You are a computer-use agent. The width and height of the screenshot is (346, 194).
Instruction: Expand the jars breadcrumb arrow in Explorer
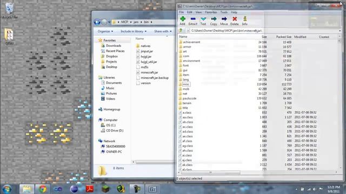click(x=141, y=22)
